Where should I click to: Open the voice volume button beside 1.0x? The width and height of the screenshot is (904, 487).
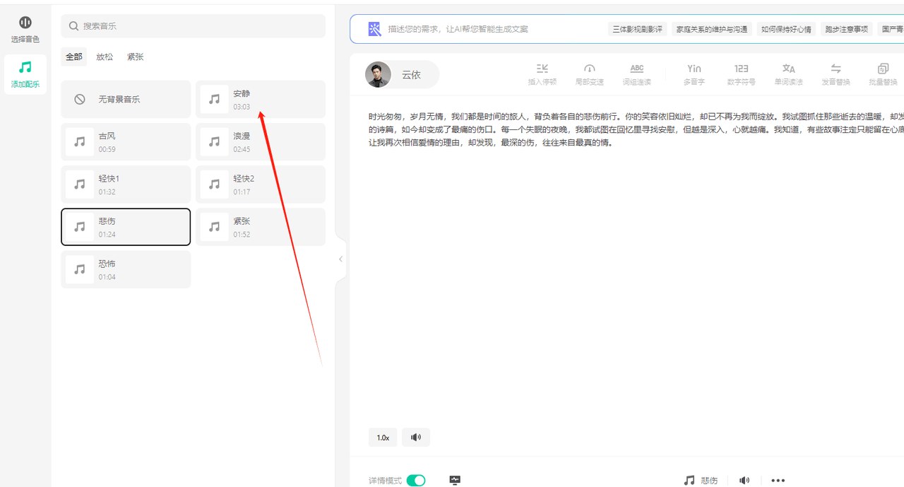tap(416, 438)
